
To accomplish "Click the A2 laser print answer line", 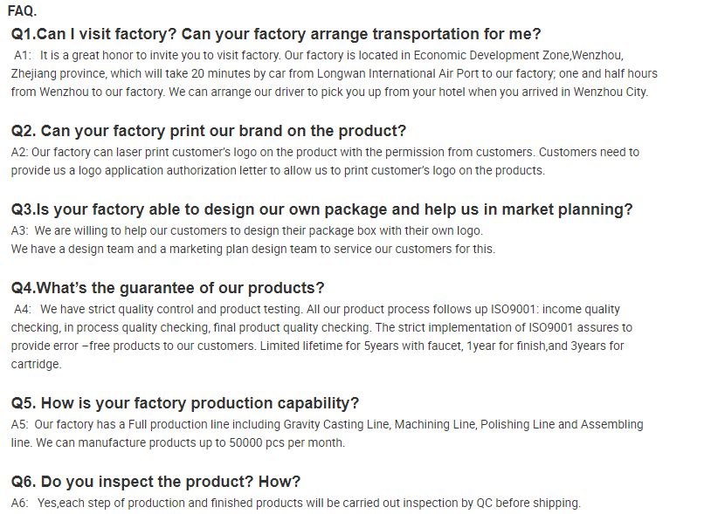I will tap(325, 152).
